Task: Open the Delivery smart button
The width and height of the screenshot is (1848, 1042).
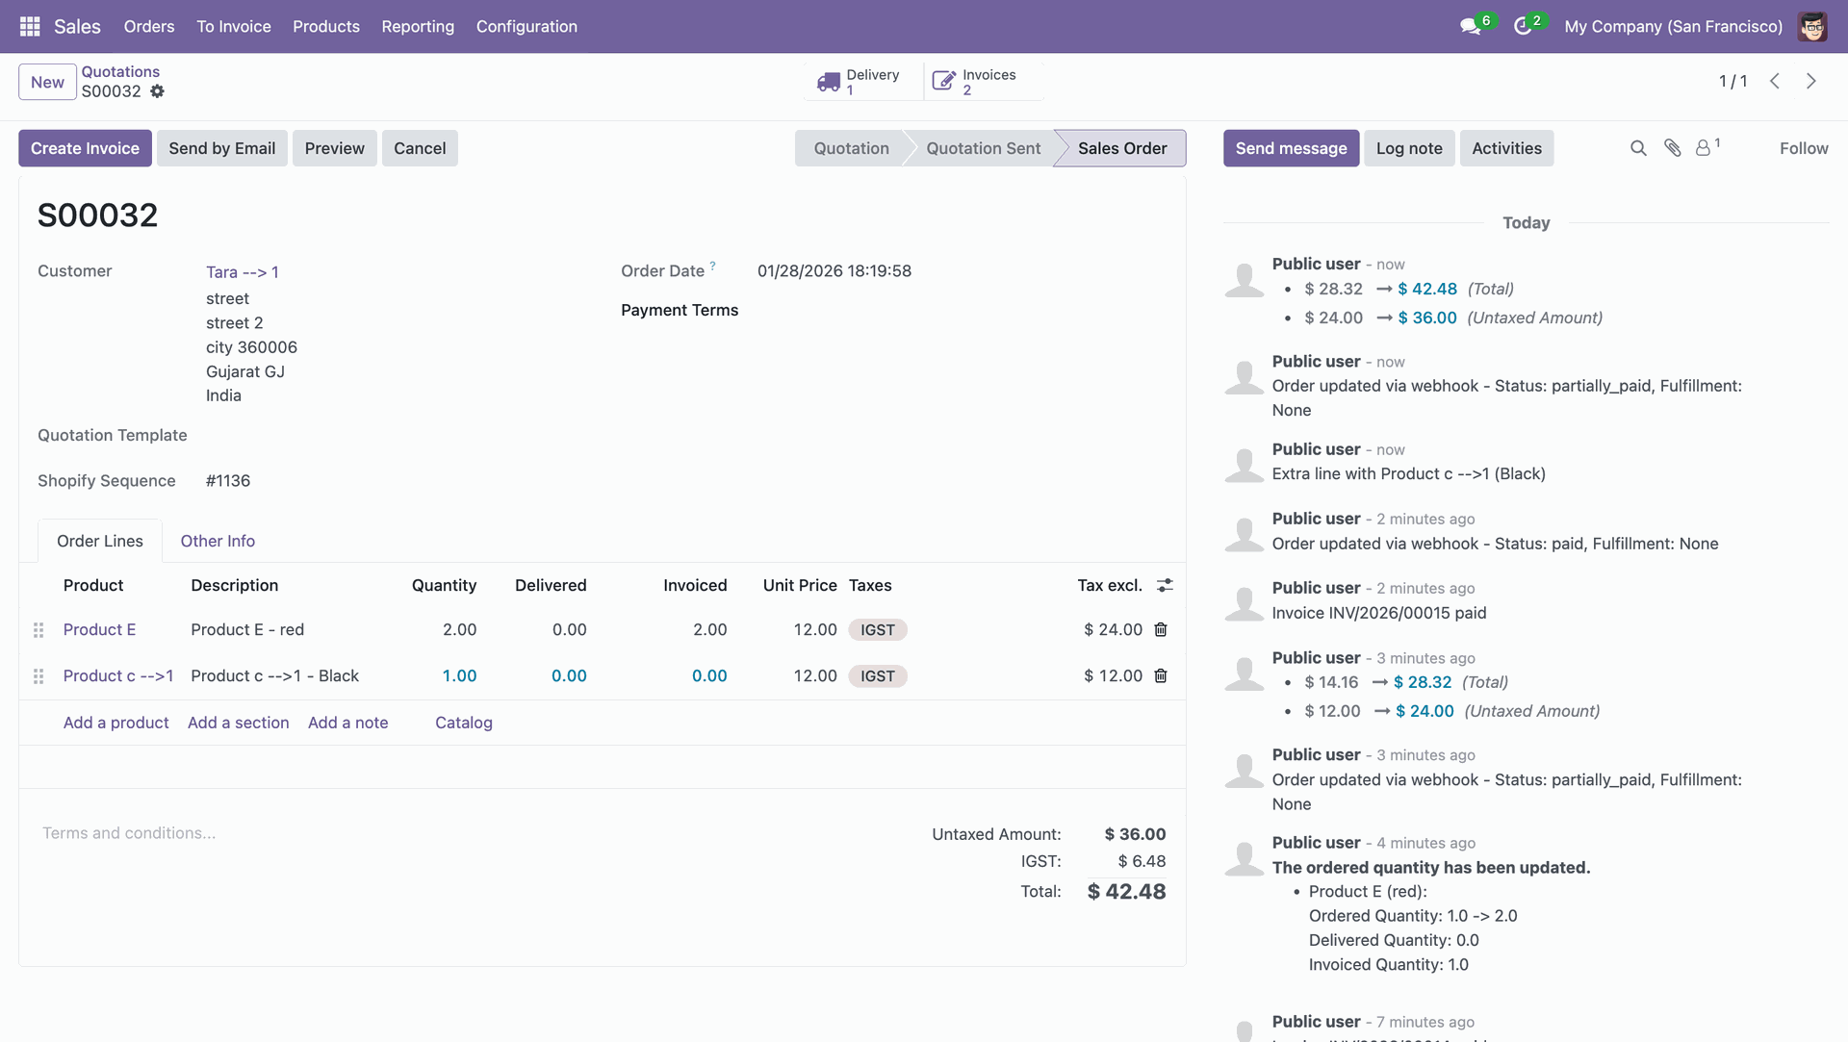Action: [x=860, y=82]
